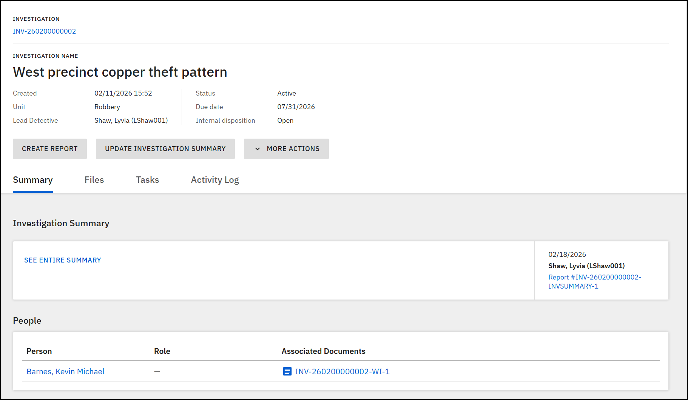
Task: Click the Role column header
Action: click(162, 351)
